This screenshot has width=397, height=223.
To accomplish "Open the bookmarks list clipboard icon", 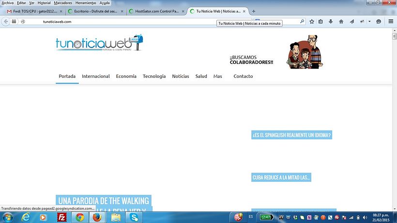I will point(321,21).
